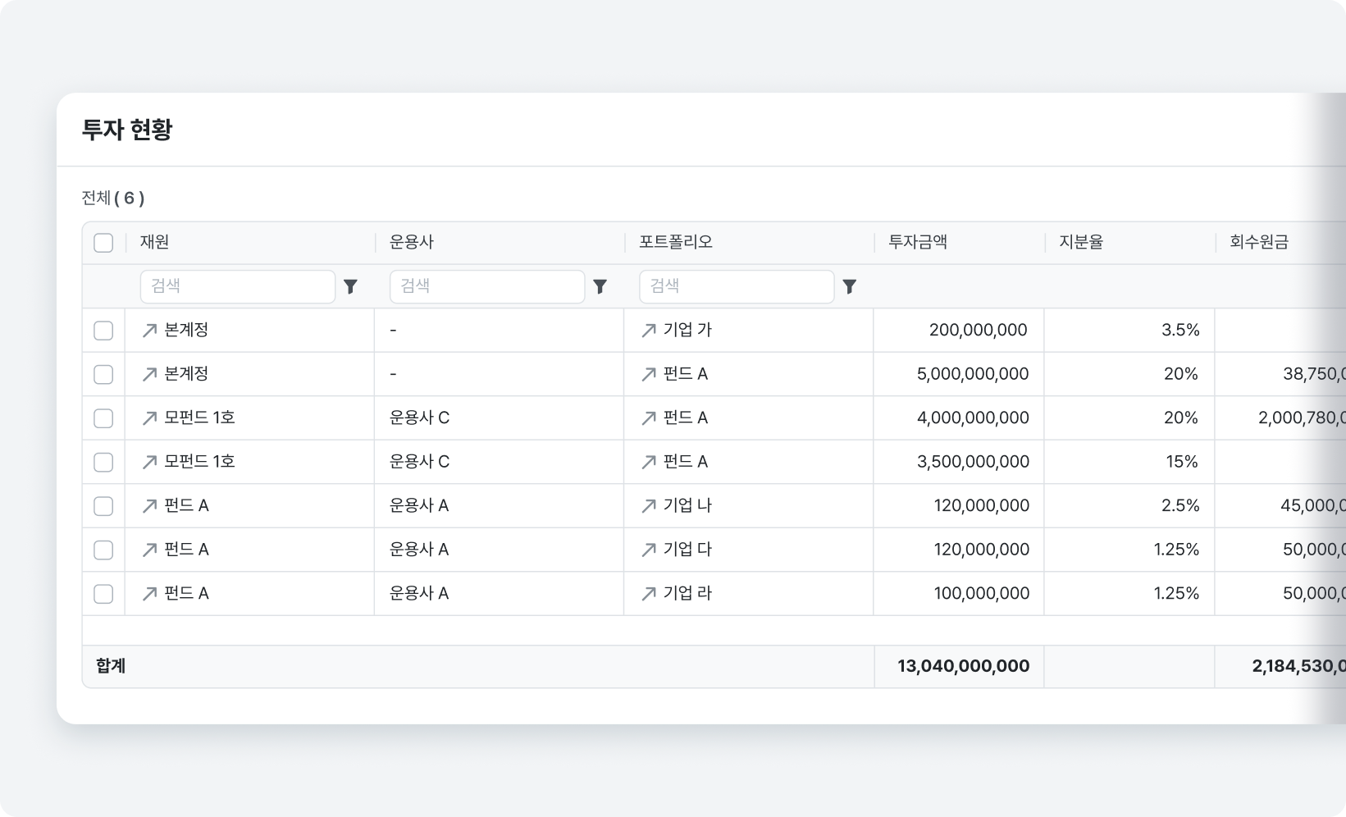Screen dimensions: 1346x817
Task: Check the row checkbox for 기업 가
Action: click(x=103, y=330)
